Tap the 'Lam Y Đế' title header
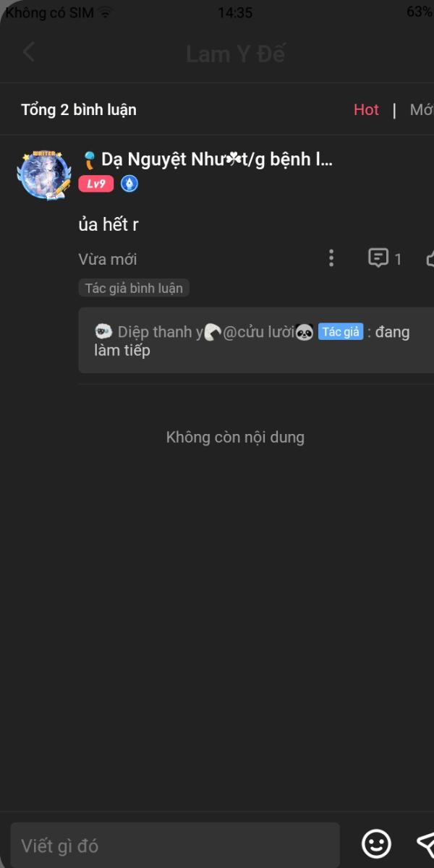 click(236, 54)
